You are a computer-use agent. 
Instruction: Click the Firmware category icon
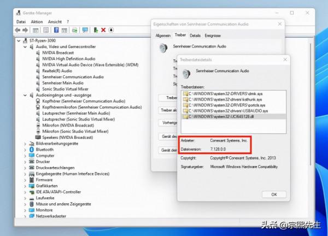(x=32, y=180)
